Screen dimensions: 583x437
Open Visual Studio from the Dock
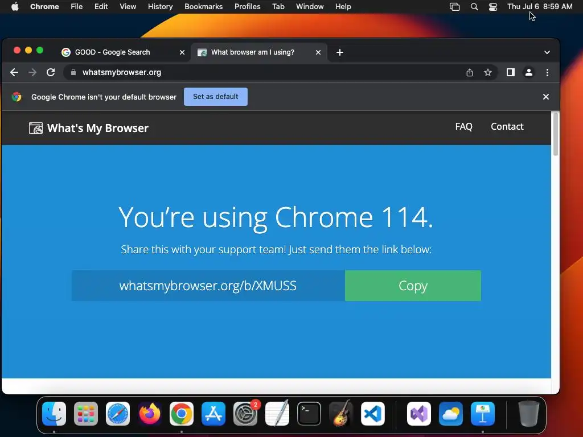tap(419, 414)
